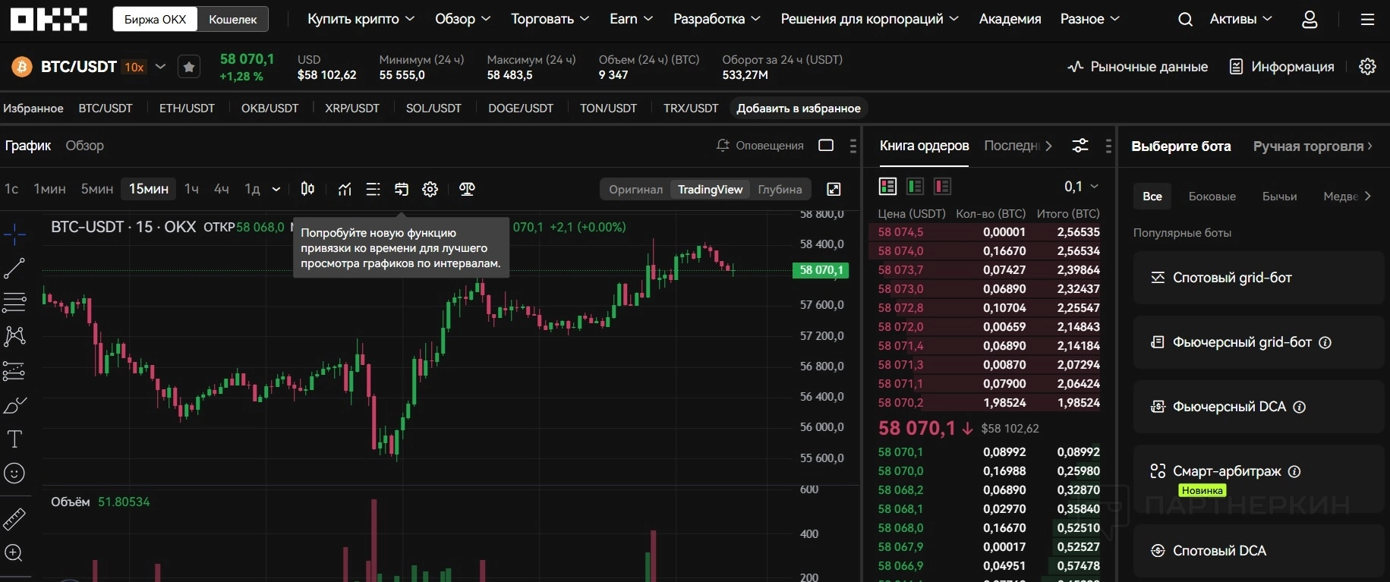Go to Ручная торговля
This screenshot has width=1390, height=582.
click(1313, 146)
